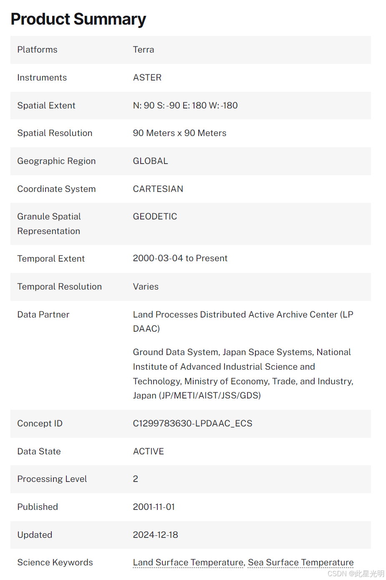The image size is (386, 580).
Task: Click the Varies temporal resolution value
Action: (x=146, y=287)
